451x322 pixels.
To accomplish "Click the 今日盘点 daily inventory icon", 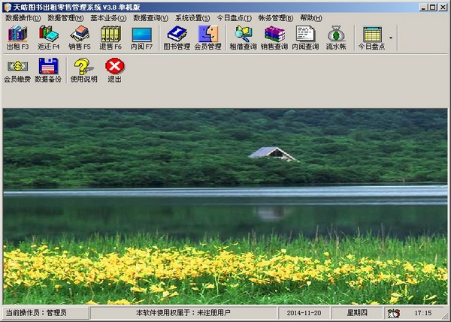I will [371, 38].
